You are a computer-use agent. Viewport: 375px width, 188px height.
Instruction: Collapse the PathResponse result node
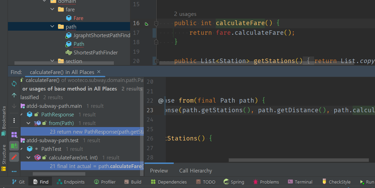click(x=22, y=114)
